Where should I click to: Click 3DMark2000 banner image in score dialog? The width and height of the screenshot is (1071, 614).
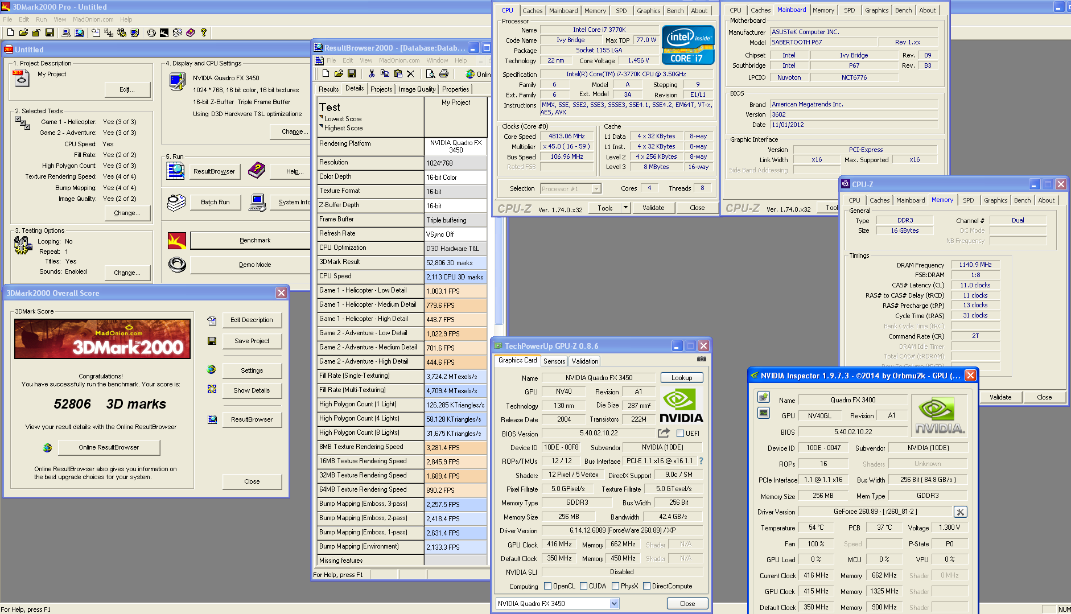click(x=102, y=339)
